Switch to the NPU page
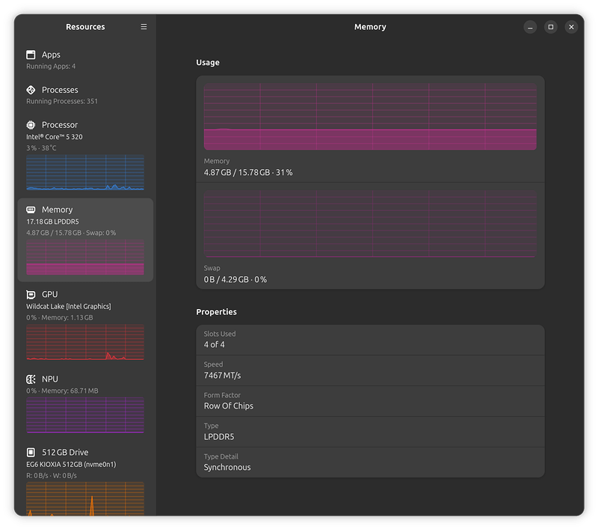 pyautogui.click(x=85, y=403)
